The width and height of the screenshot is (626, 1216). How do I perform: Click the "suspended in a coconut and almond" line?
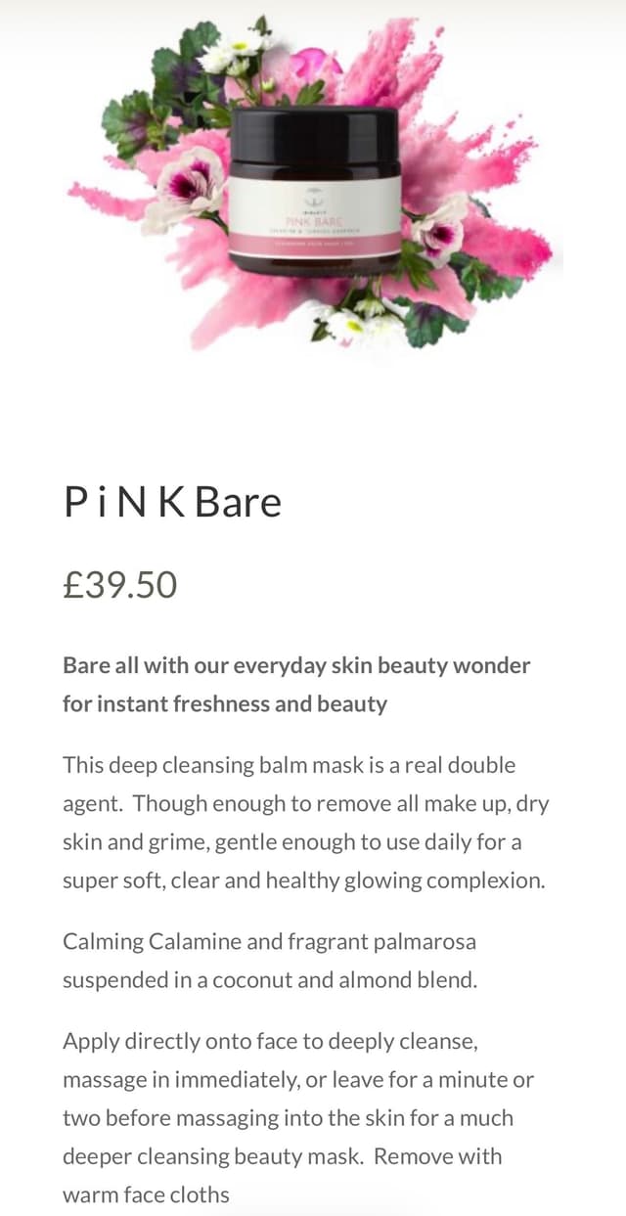tap(270, 979)
